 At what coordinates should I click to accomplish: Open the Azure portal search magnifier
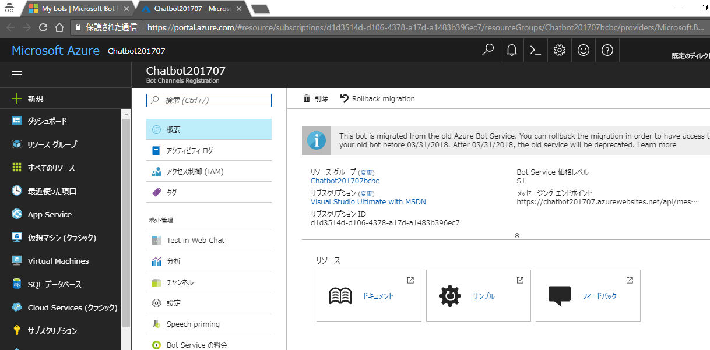pos(488,50)
